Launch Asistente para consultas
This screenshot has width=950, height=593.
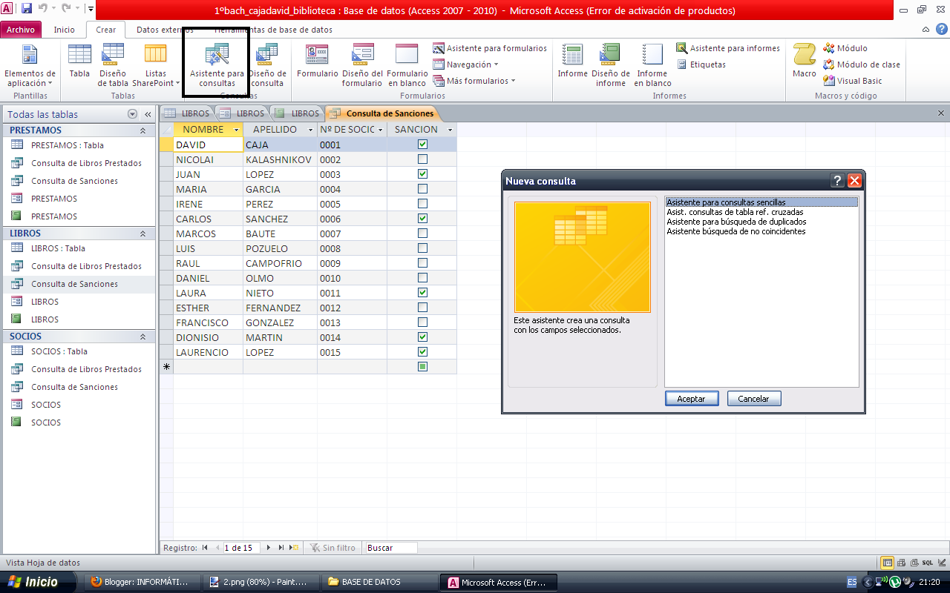(217, 65)
